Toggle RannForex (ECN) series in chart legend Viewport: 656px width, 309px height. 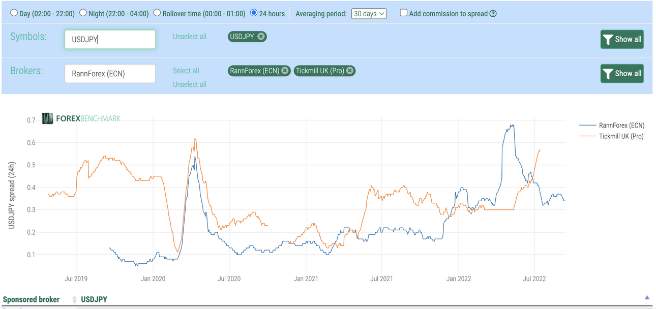click(x=612, y=125)
